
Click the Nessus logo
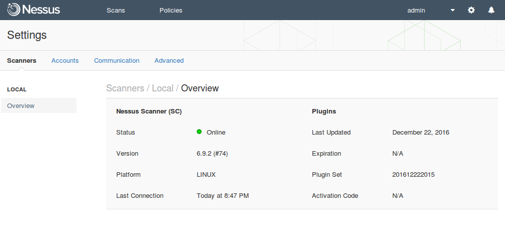tap(34, 10)
